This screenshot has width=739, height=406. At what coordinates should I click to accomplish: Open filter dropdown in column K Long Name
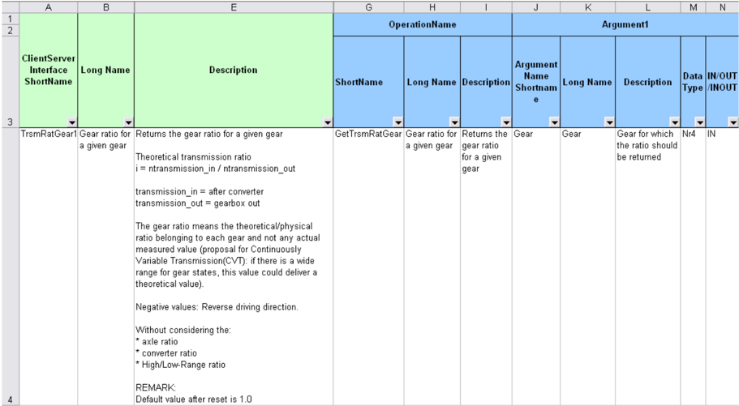click(609, 122)
